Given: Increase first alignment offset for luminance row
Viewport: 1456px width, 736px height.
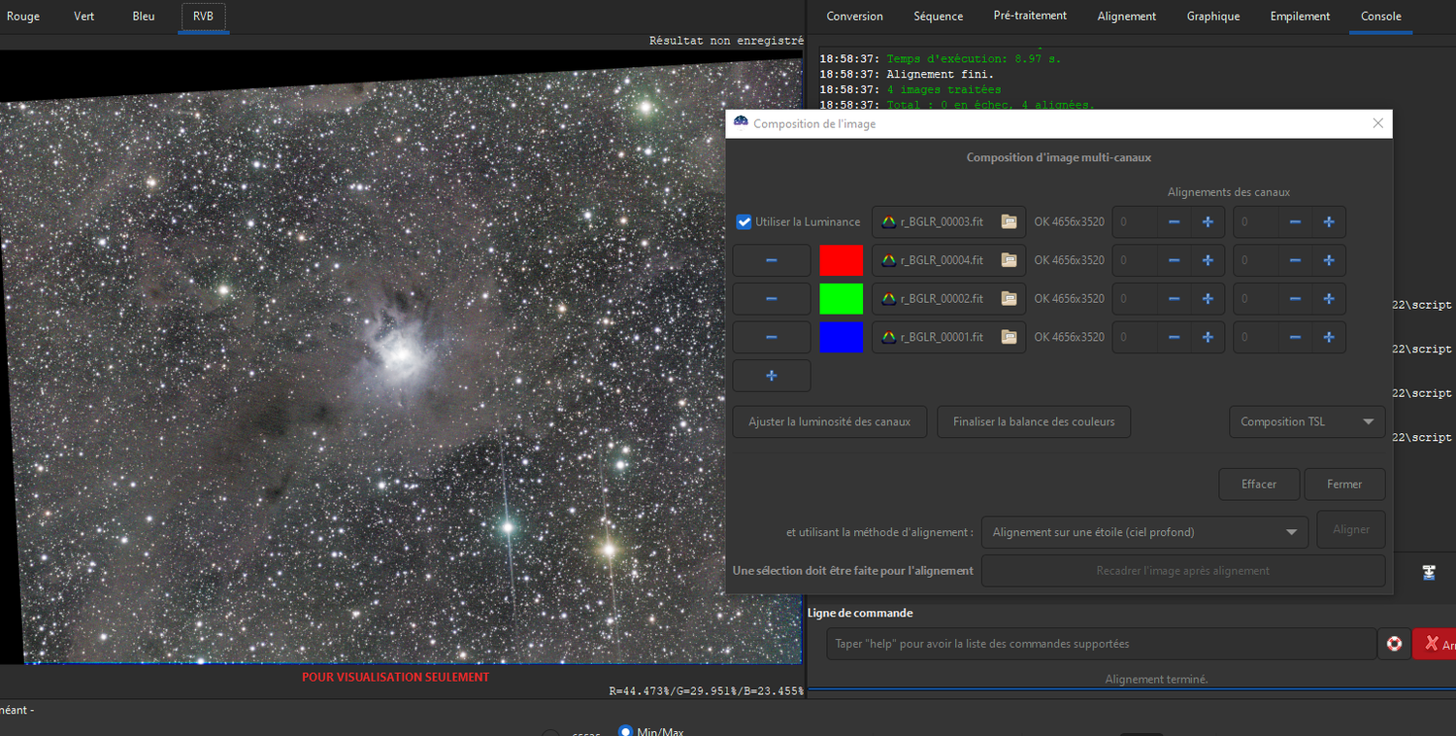Looking at the screenshot, I should (1208, 221).
